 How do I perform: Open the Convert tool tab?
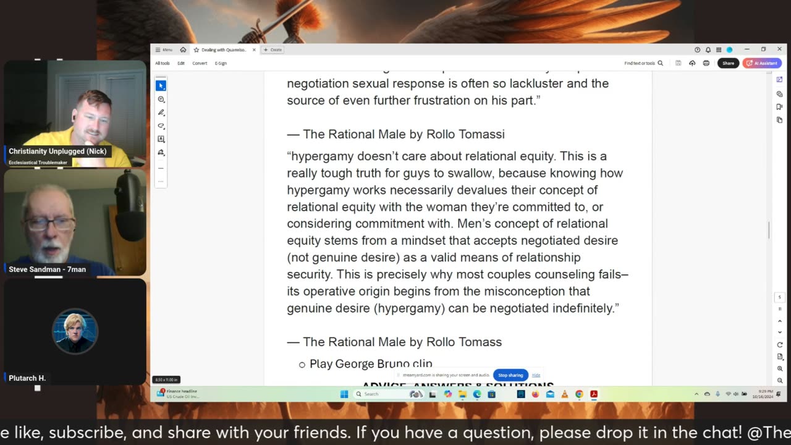200,63
